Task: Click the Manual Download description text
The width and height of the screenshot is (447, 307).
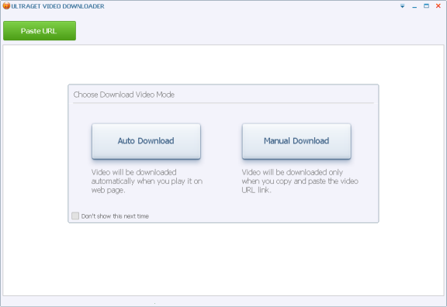Action: (300, 181)
